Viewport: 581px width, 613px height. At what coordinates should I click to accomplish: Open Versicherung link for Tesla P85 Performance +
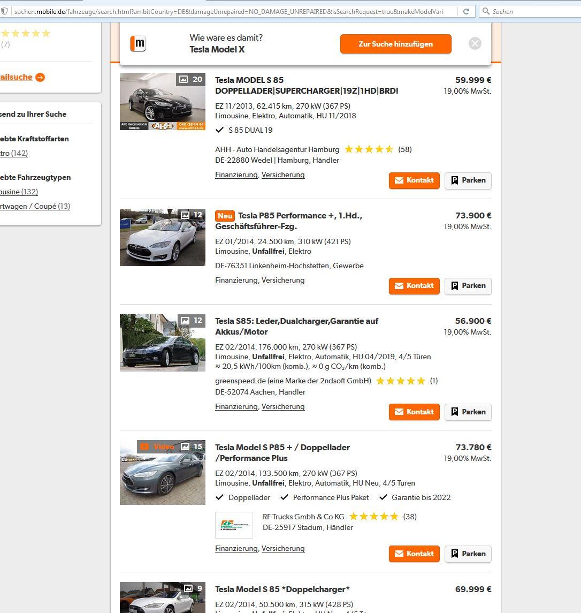[x=282, y=281]
